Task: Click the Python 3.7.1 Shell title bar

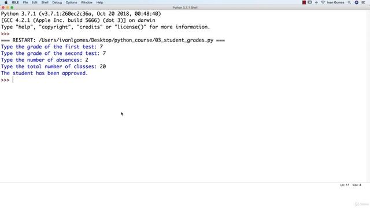Action: 185,8
